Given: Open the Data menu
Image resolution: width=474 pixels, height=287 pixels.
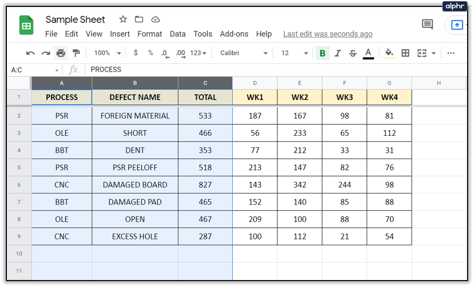Looking at the screenshot, I should pyautogui.click(x=177, y=34).
